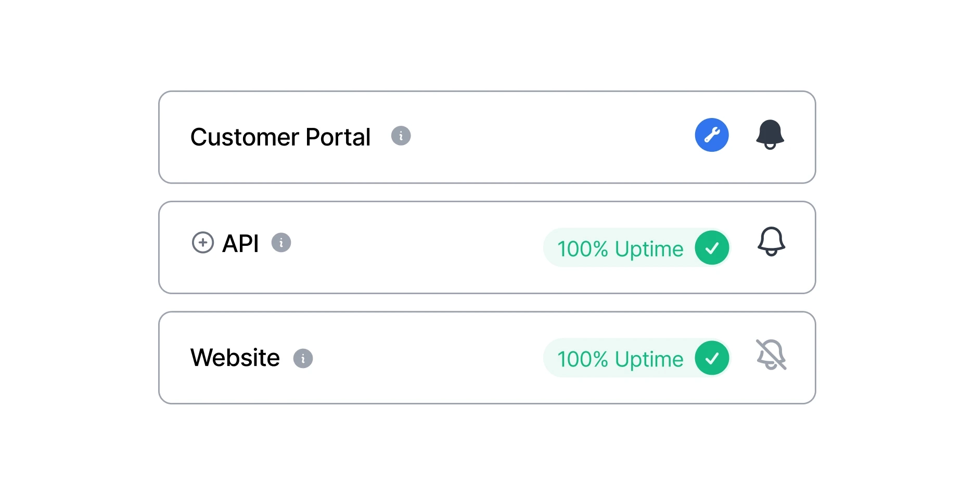
Task: Click the green checkmark on API uptime badge
Action: point(712,248)
